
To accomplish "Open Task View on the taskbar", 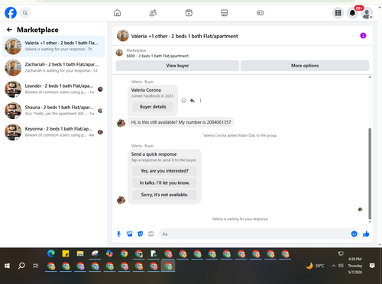I will coord(36,266).
